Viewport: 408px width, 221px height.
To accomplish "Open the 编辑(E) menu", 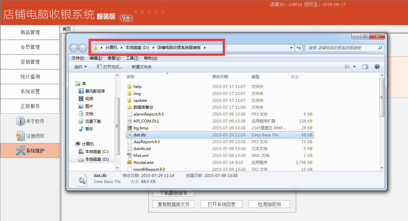I will click(x=96, y=58).
